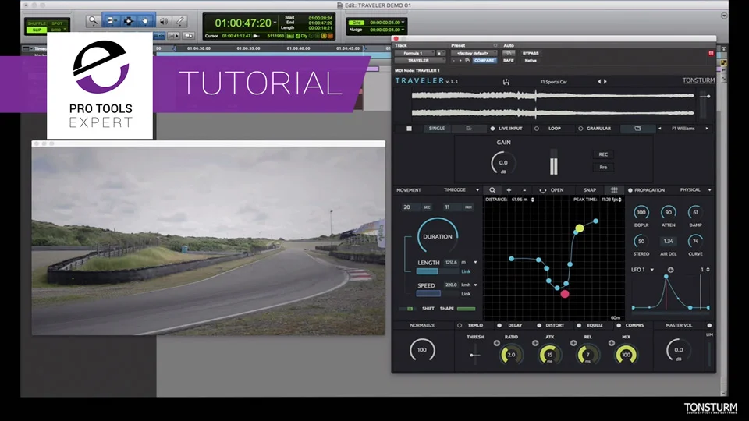This screenshot has height=421, width=749.
Task: Select the Selector tool in Pro Tools toolbar
Action: [128, 21]
